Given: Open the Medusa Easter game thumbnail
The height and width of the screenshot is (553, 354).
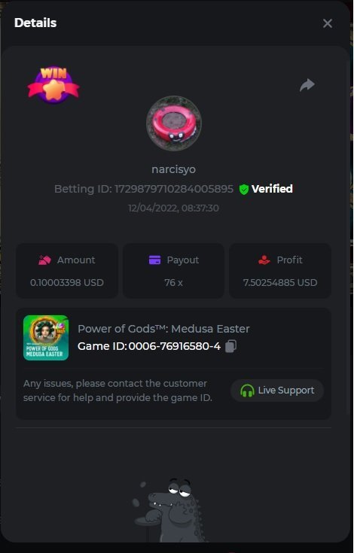Looking at the screenshot, I should point(46,338).
